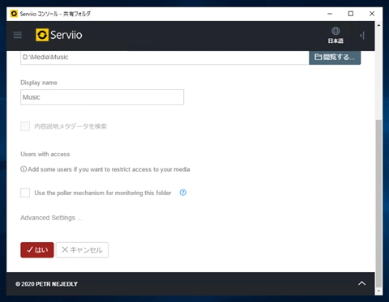The height and width of the screenshot is (302, 389).
Task: Click the footer up chevron
Action: (x=361, y=283)
